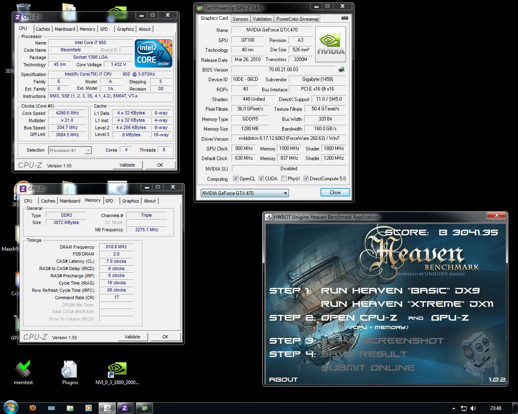The image size is (518, 414).
Task: Toggle the CUDA checkbox in GPU-Z
Action: pos(261,179)
